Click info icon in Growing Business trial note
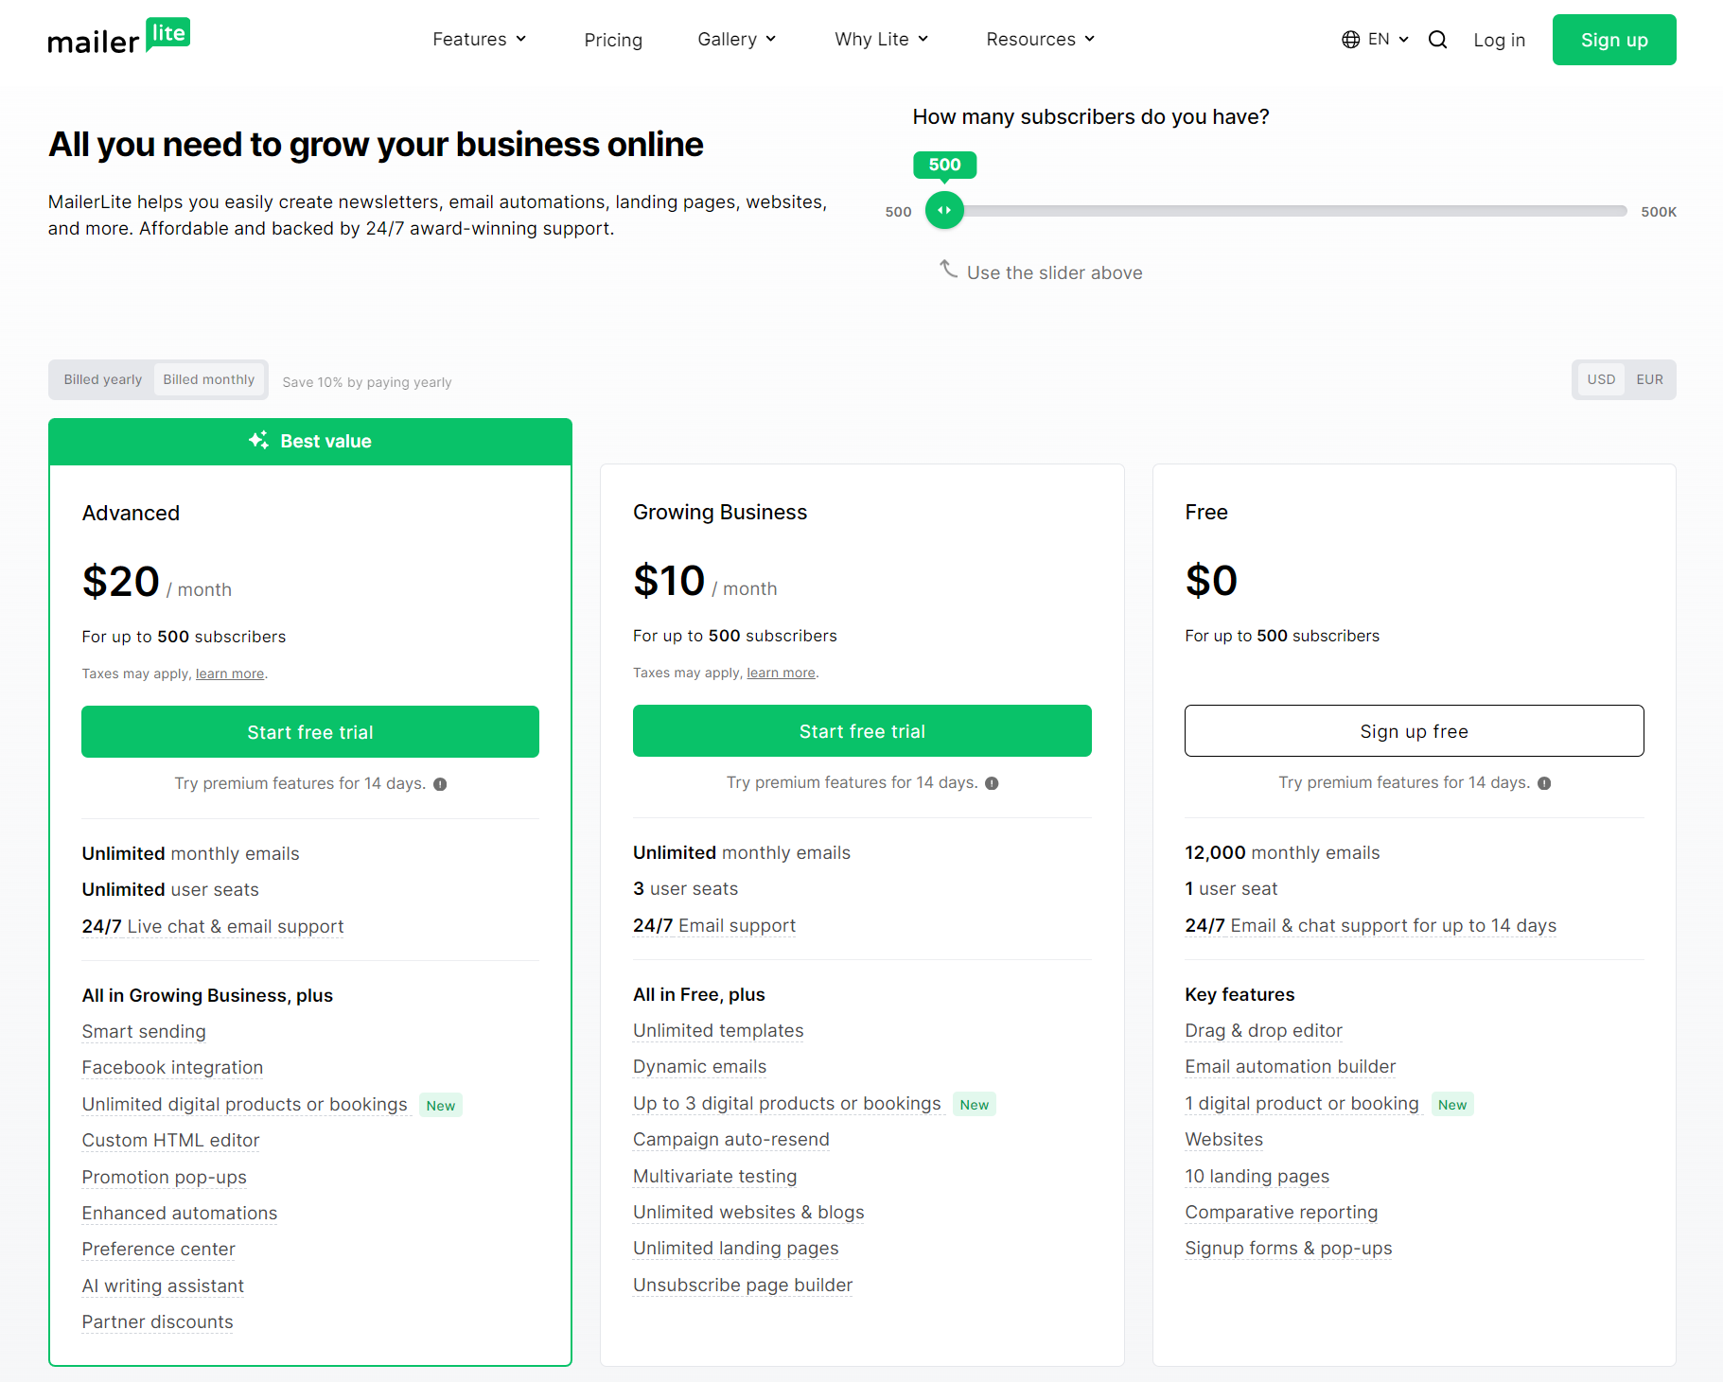The height and width of the screenshot is (1382, 1723). (x=992, y=783)
